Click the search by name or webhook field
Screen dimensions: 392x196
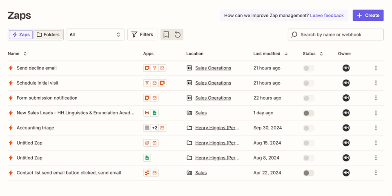tap(336, 35)
